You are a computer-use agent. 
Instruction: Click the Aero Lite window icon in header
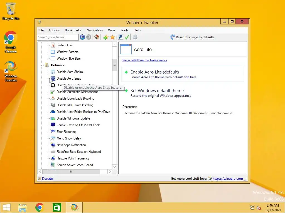[126, 49]
